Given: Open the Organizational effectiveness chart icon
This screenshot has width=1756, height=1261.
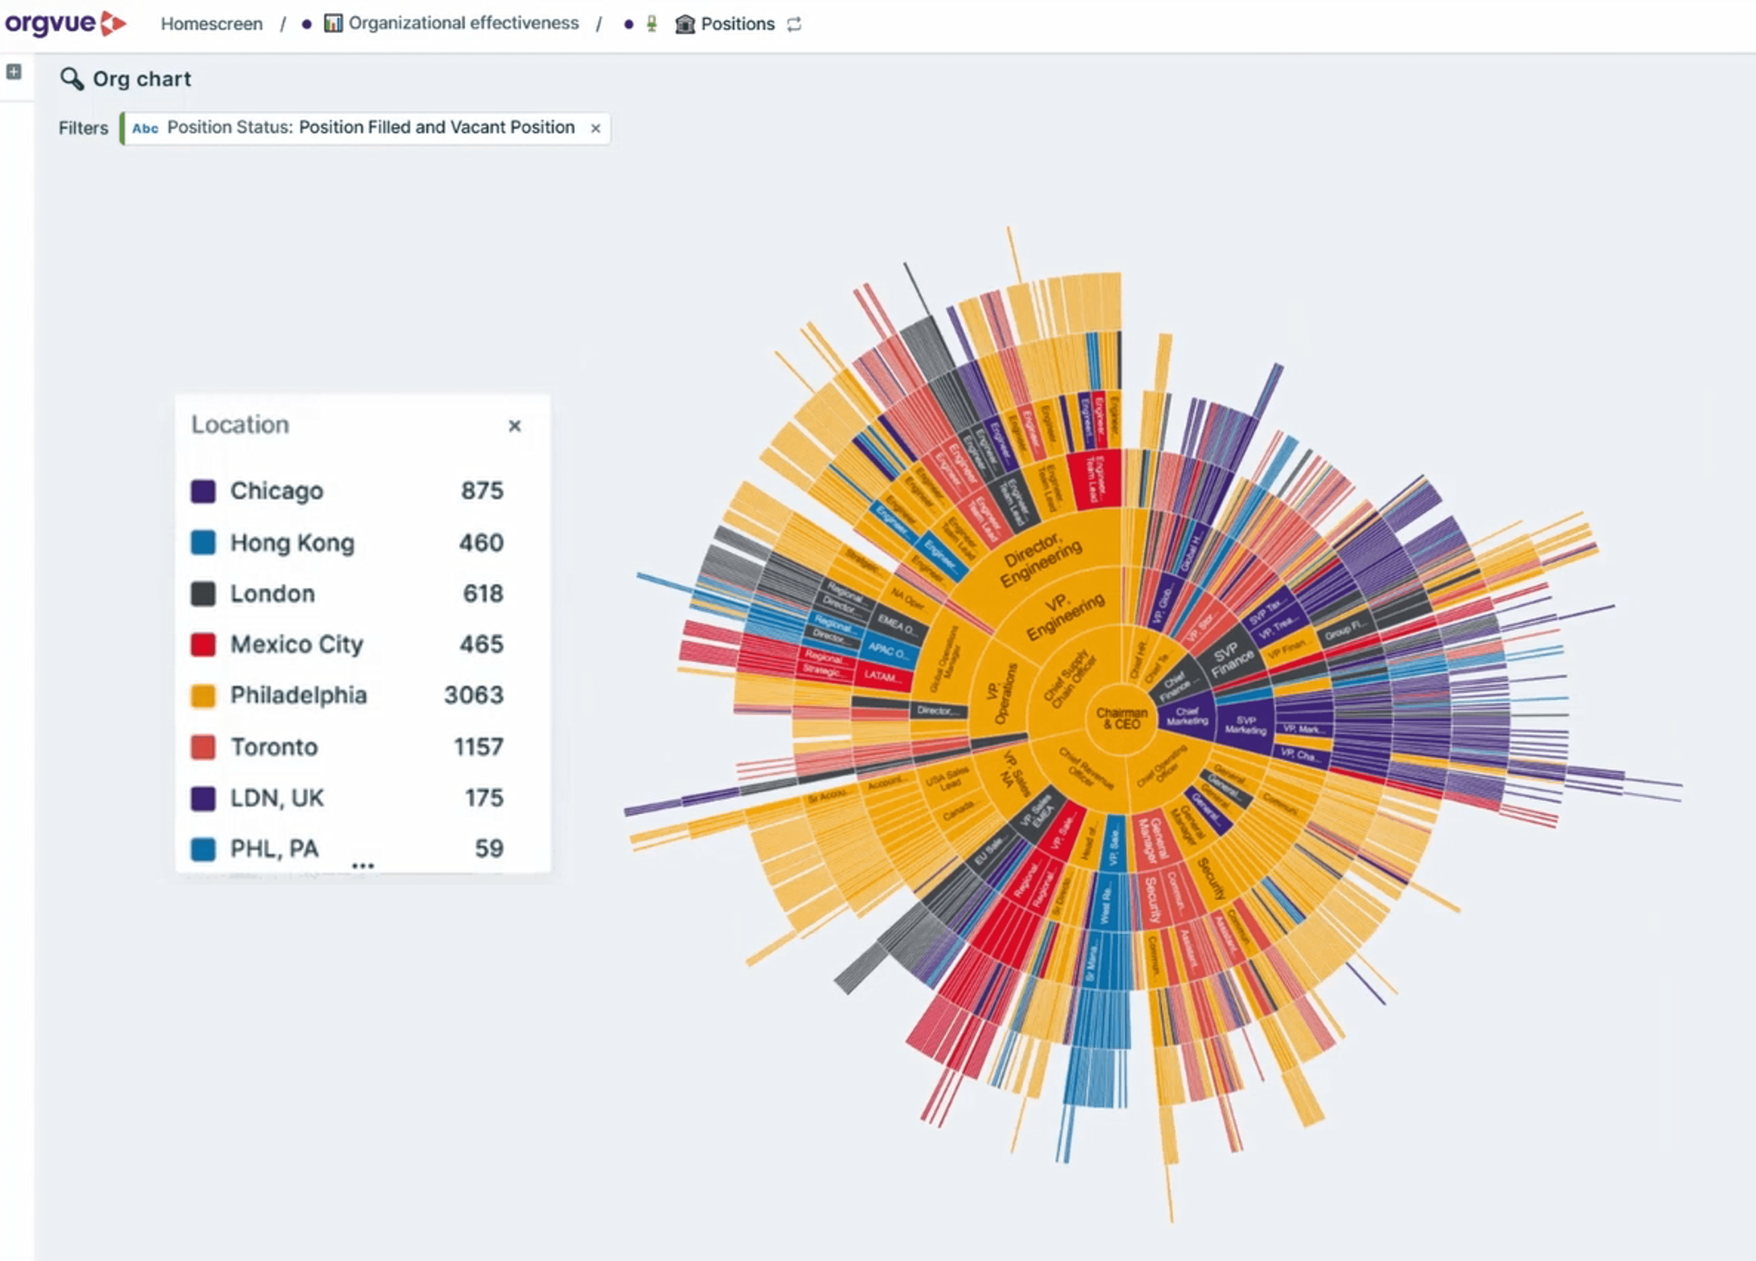Looking at the screenshot, I should (x=333, y=23).
